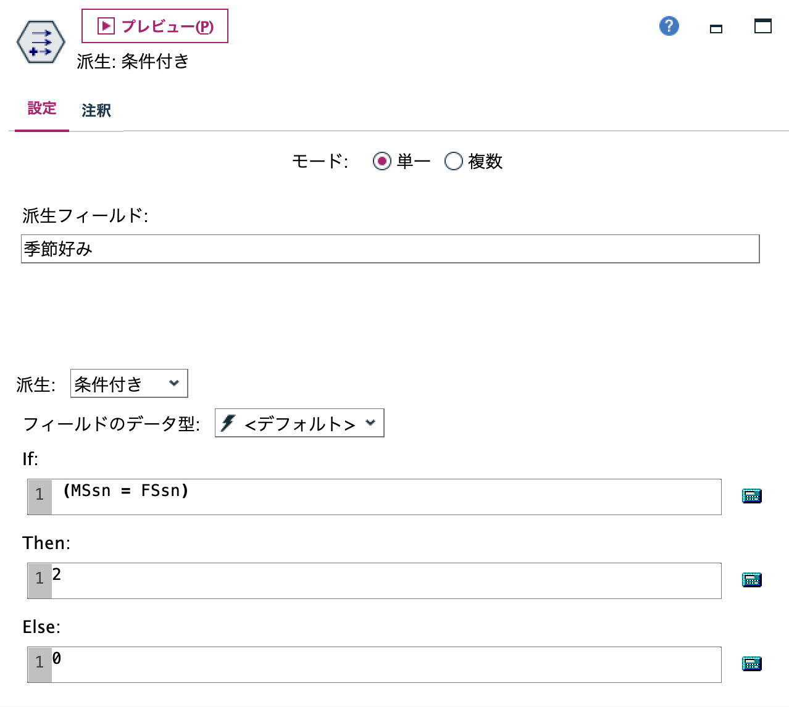This screenshot has width=789, height=707.
Task: Click line number 1 in the If editor
Action: tap(39, 495)
